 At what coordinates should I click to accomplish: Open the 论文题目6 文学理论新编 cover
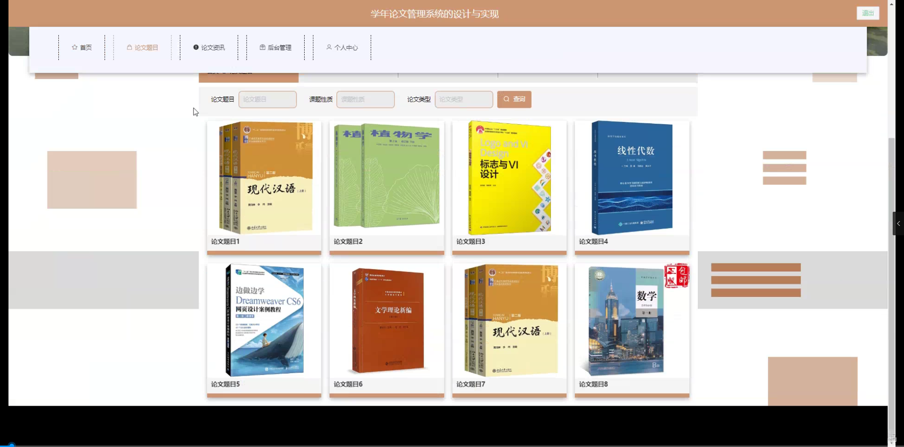pos(387,320)
